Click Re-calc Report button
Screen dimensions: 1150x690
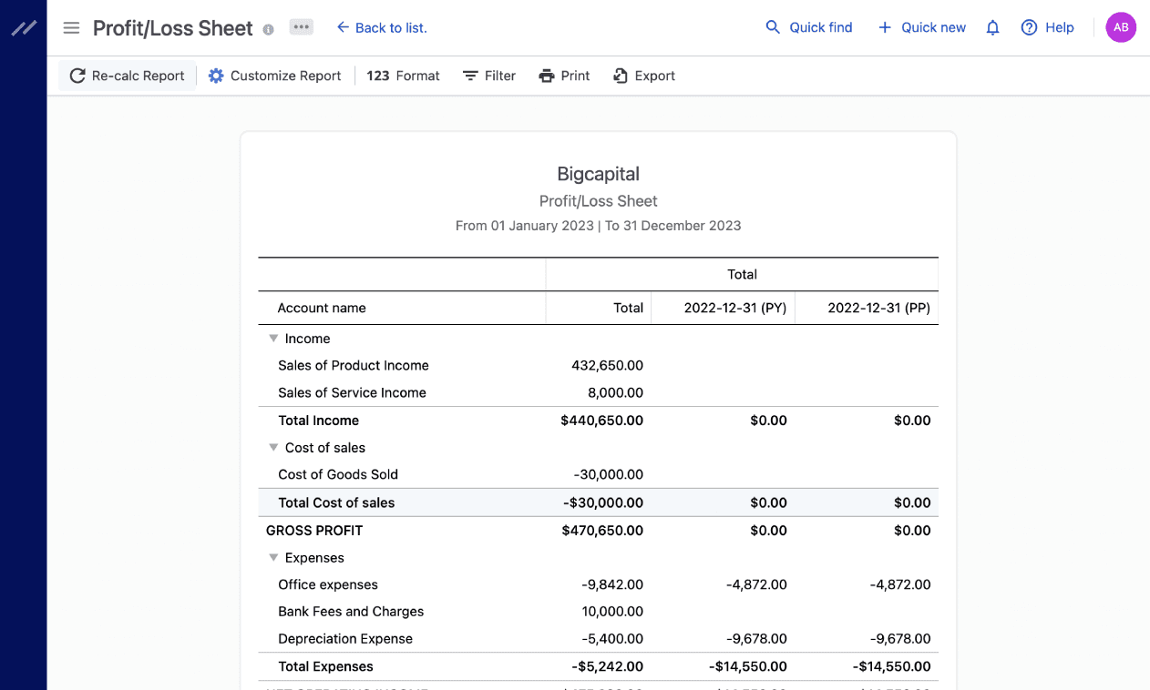pos(128,76)
